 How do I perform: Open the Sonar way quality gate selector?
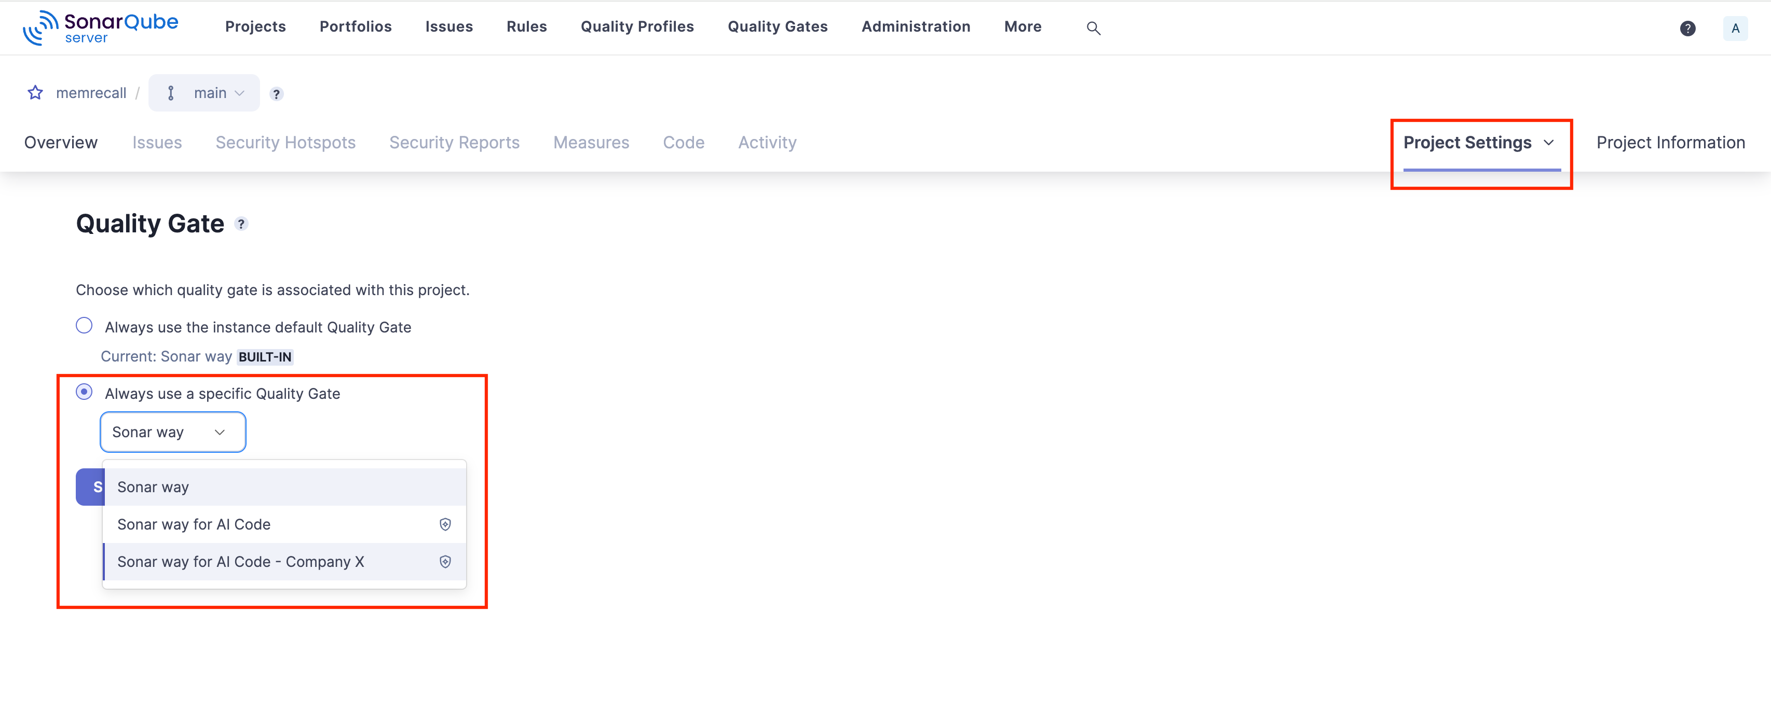pos(172,432)
